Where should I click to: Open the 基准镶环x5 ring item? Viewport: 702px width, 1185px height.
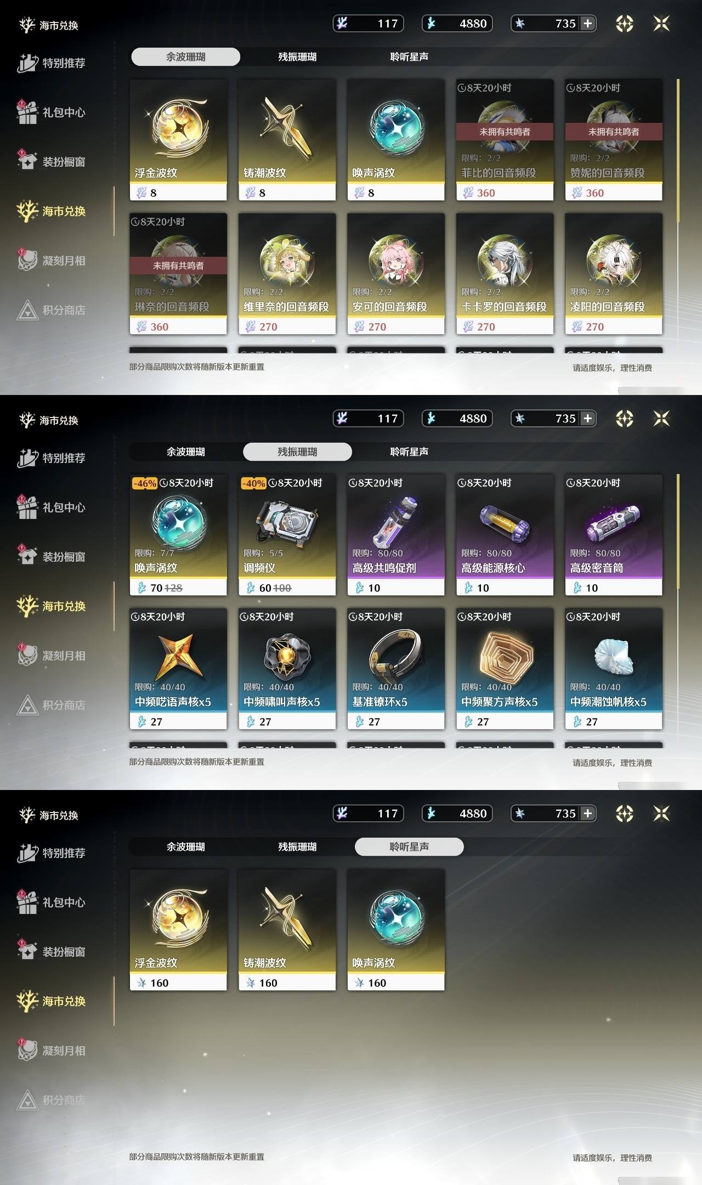(x=396, y=668)
